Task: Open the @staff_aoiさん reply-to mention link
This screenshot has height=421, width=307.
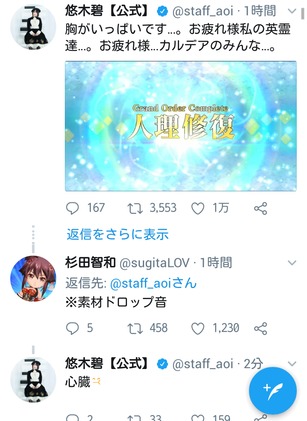Action: click(x=153, y=283)
